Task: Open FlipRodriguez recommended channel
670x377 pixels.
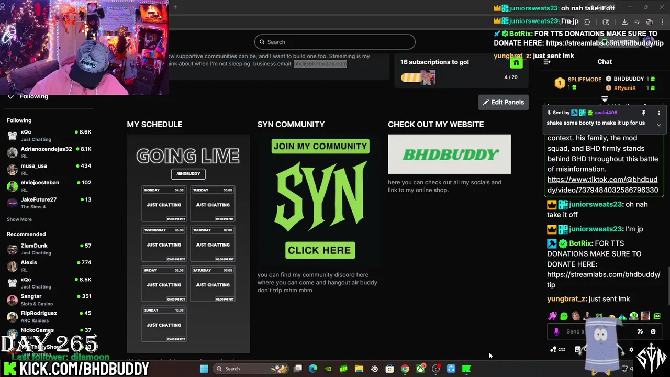Action: click(x=49, y=316)
